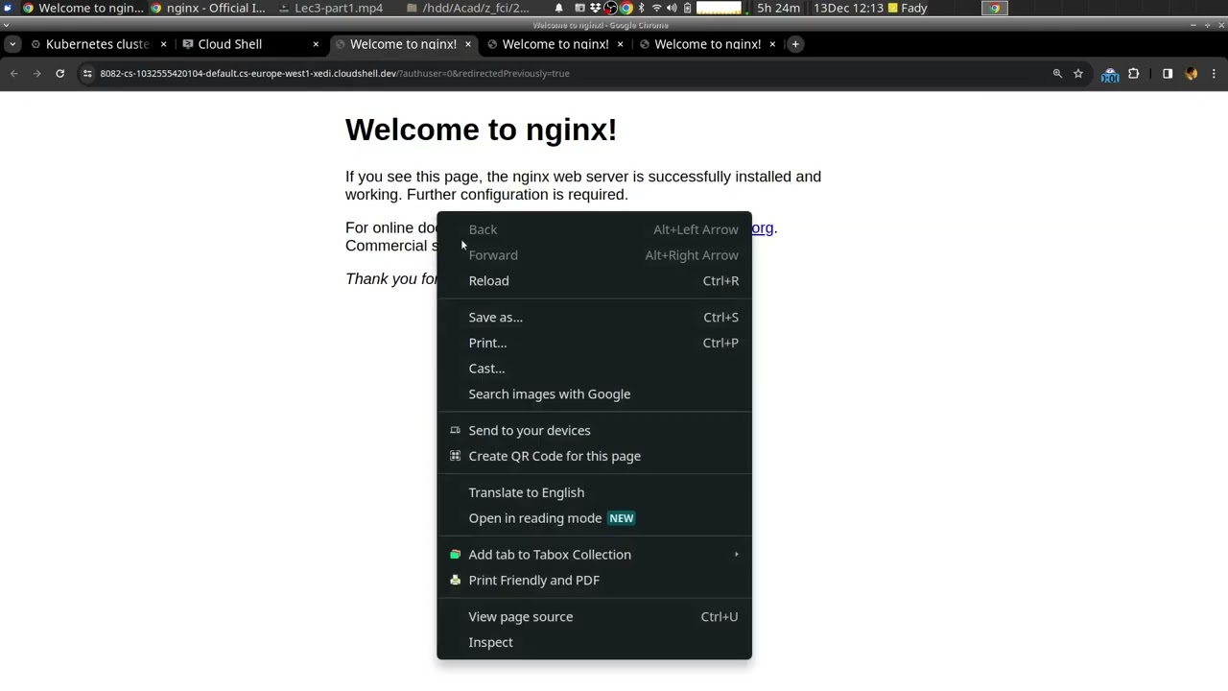Bookmark this page with the star icon
1228x691 pixels.
pos(1078,73)
